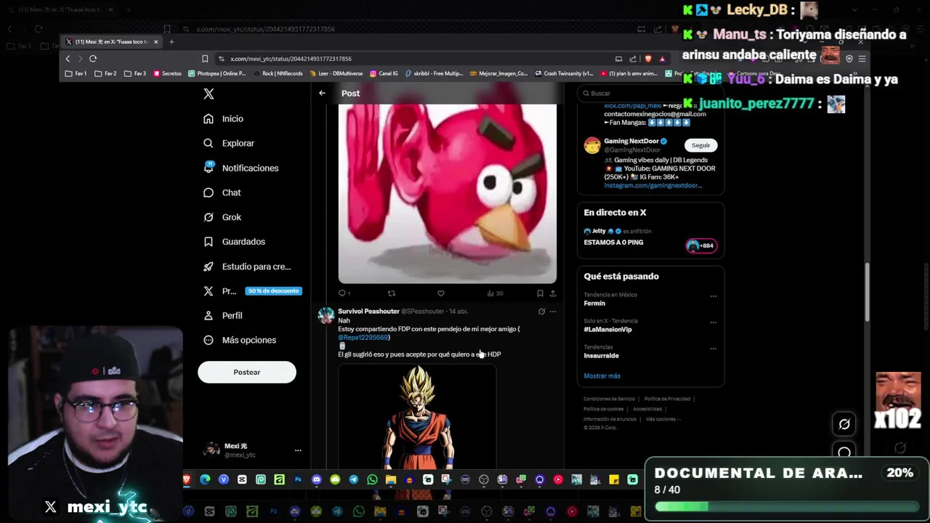The image size is (930, 523).
Task: Open Discord in the taskbar
Action: pos(316,479)
